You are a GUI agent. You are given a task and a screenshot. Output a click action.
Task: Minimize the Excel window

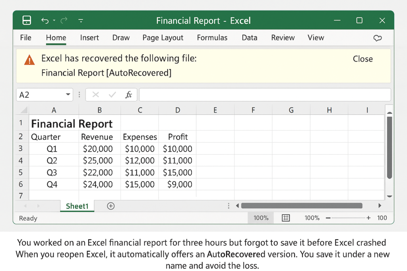pyautogui.click(x=337, y=20)
